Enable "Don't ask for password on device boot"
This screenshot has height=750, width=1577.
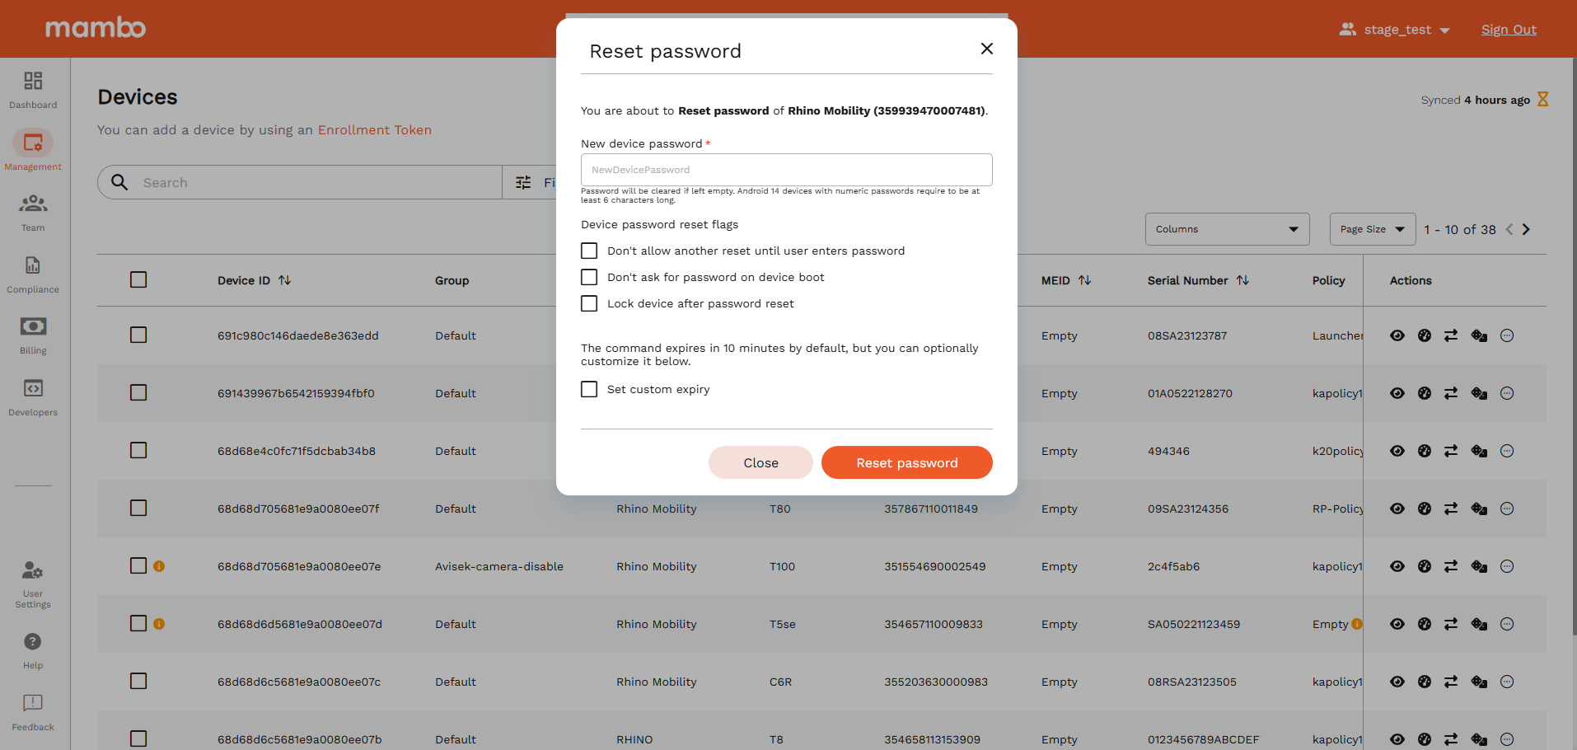point(588,277)
